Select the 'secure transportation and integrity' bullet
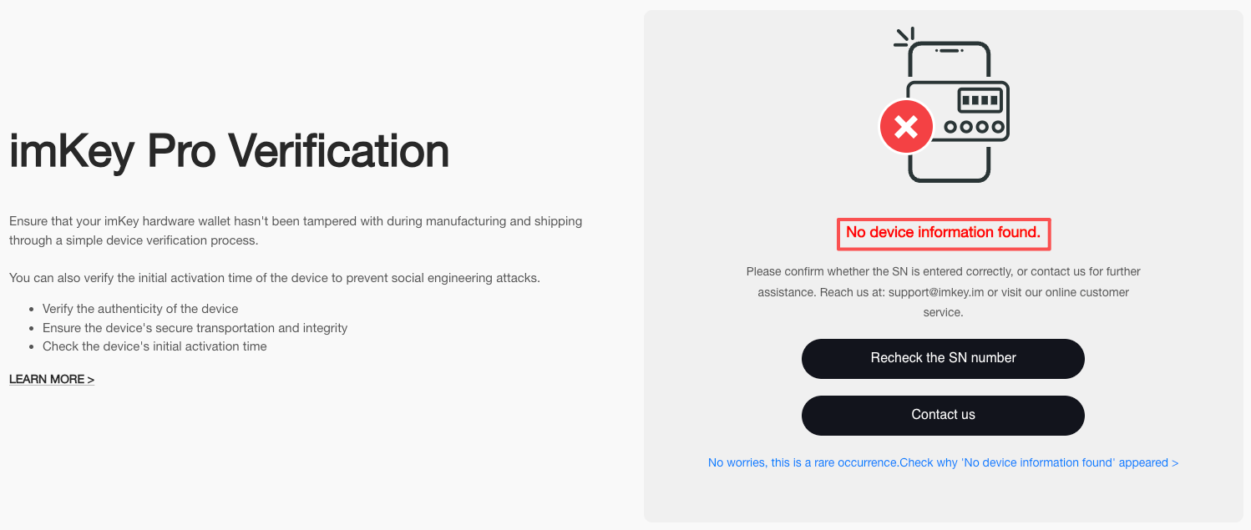Viewport: 1251px width, 530px height. (195, 328)
